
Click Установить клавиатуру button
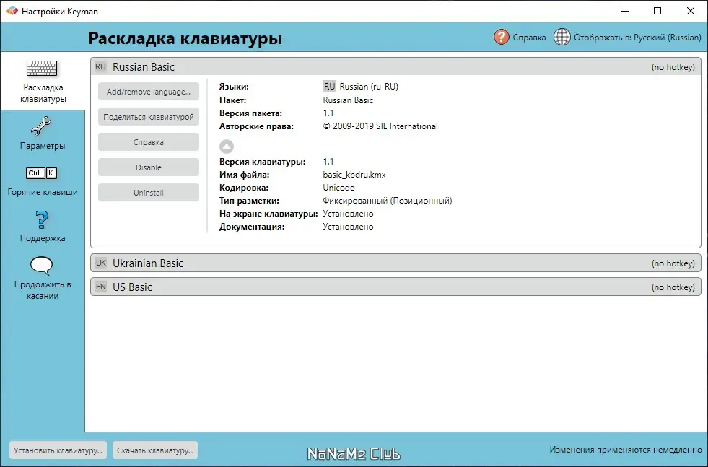[58, 450]
